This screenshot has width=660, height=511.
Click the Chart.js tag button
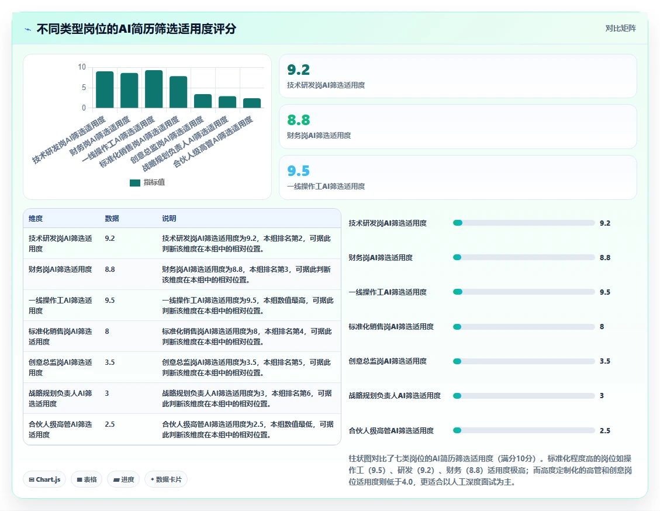44,479
